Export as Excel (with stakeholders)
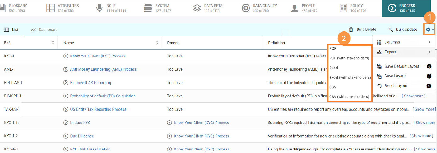Viewport: 437px width, 153px height. (350, 77)
